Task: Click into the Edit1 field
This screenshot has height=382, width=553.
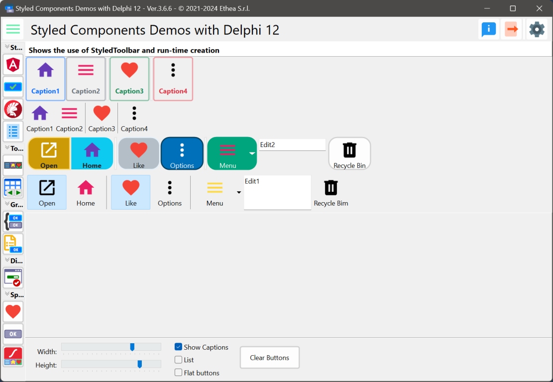Action: (x=278, y=193)
